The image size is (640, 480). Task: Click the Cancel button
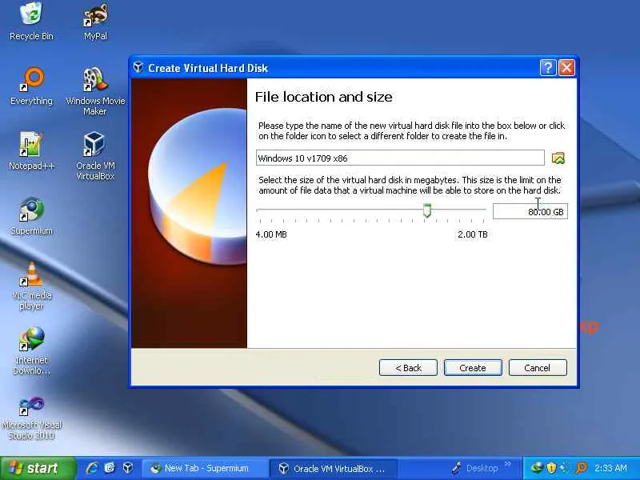[538, 368]
